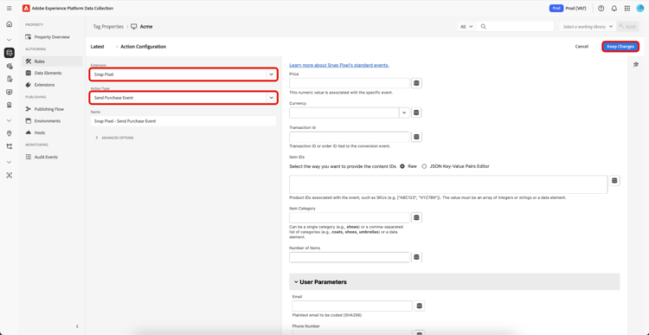Viewport: 649px width, 335px height.
Task: Click into the Number of Items field
Action: tap(350, 257)
